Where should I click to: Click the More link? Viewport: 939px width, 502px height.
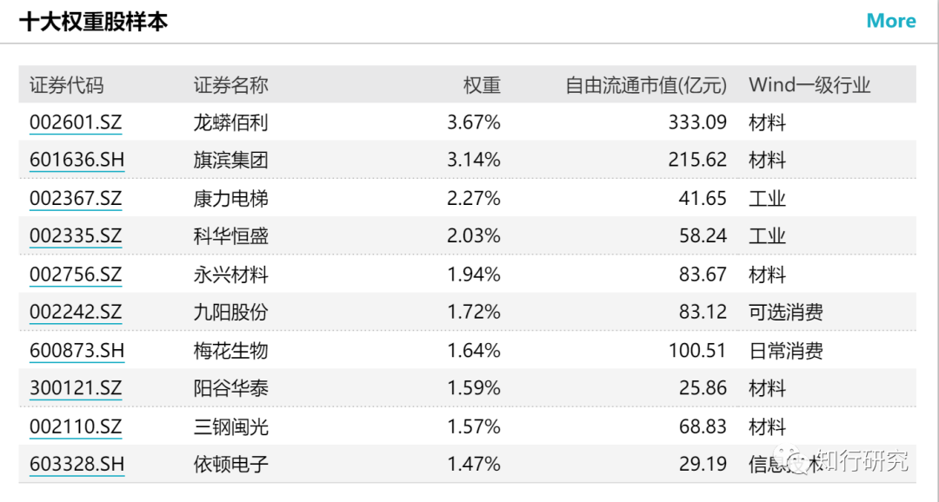[x=890, y=21]
